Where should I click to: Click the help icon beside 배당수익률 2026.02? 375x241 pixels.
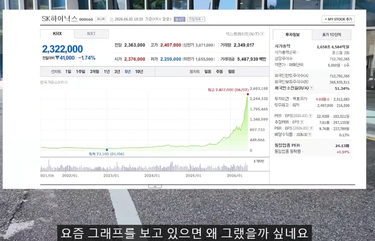(310, 135)
